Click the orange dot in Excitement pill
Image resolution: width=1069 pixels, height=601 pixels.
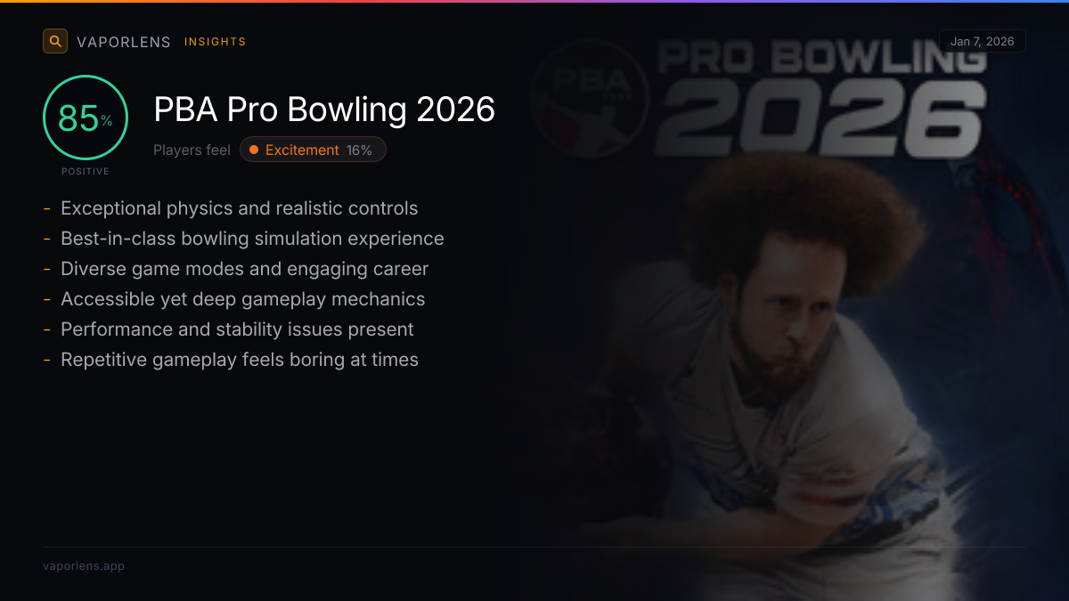(x=254, y=150)
